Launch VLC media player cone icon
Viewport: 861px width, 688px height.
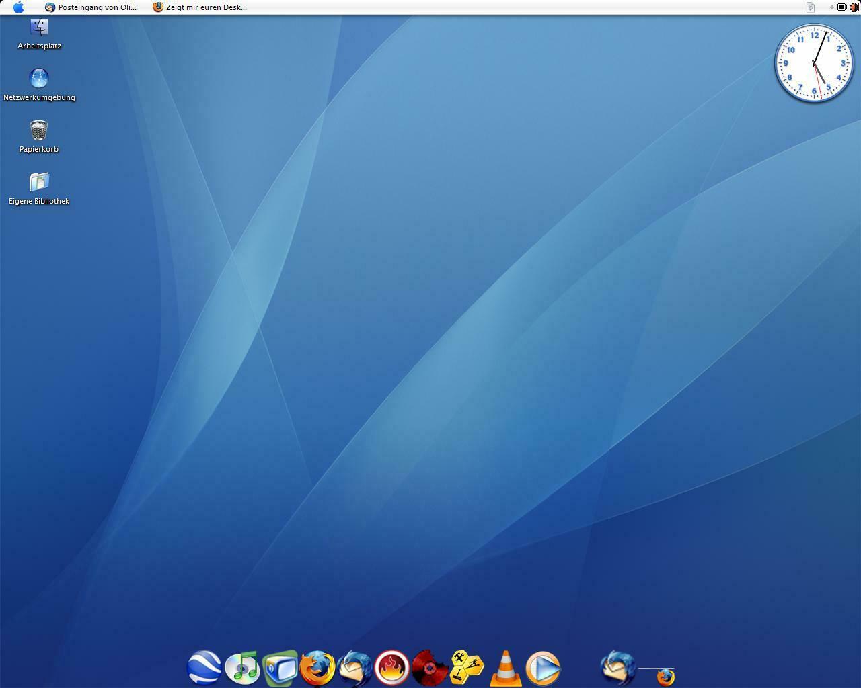tap(505, 668)
